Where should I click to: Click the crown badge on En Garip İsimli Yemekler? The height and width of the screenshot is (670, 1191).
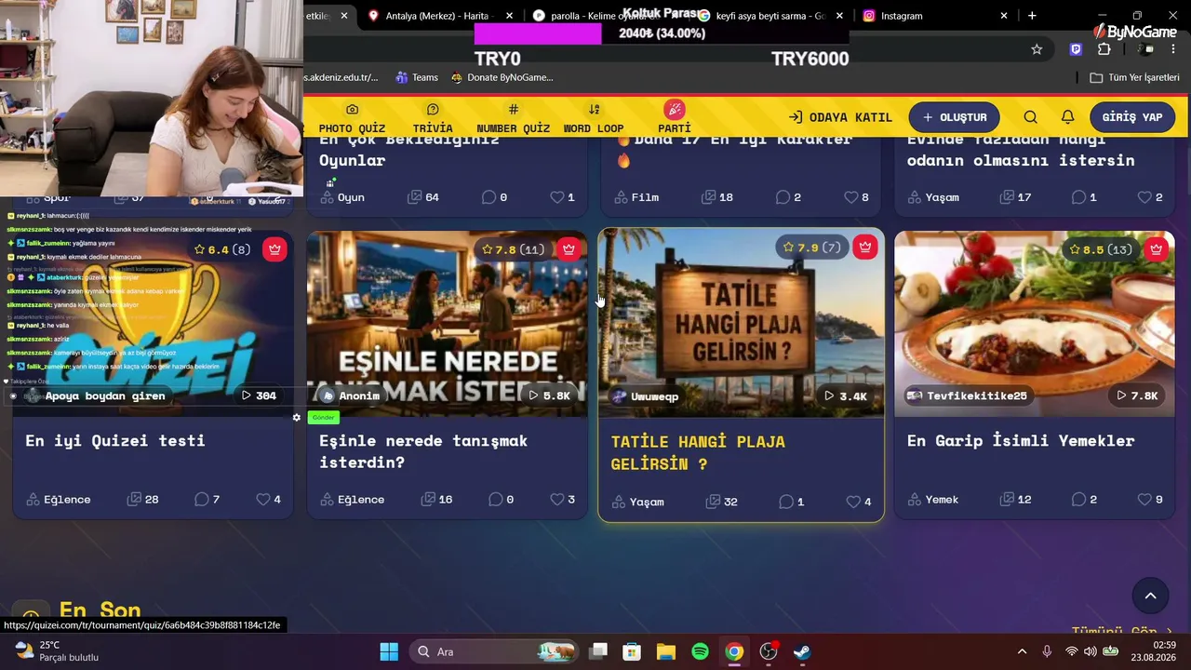coord(1156,248)
